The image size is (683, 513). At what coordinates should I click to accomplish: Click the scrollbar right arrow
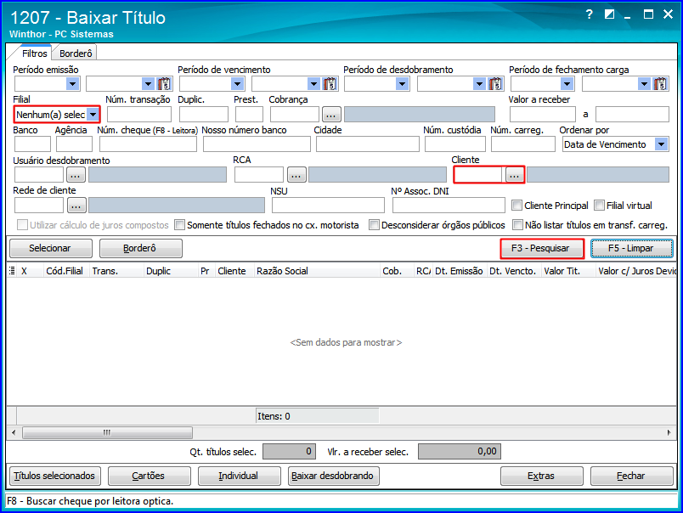pos(669,432)
